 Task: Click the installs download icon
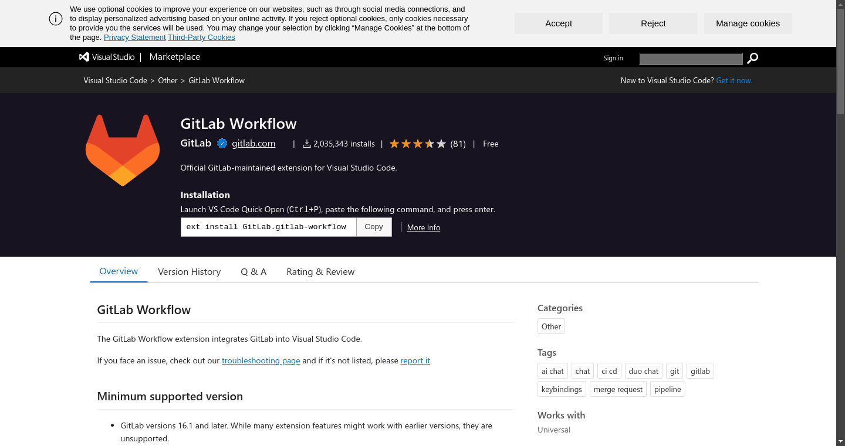pos(307,144)
